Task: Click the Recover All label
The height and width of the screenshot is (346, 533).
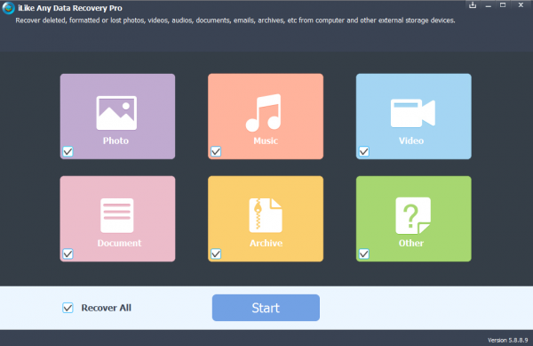Action: (x=106, y=308)
